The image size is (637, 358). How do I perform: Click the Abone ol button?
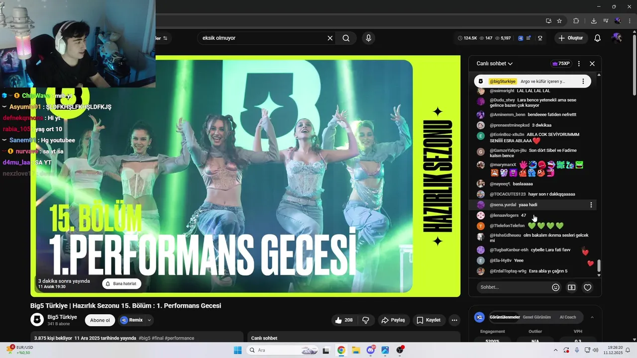100,320
